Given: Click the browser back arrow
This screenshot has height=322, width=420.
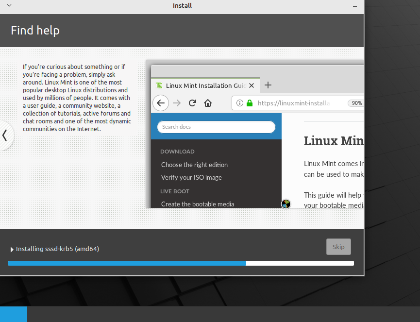Looking at the screenshot, I should (161, 103).
